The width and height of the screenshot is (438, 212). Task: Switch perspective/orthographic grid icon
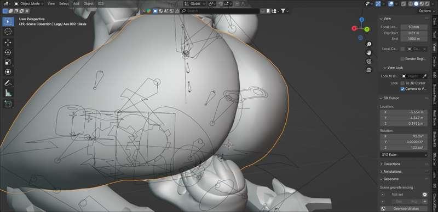[x=369, y=70]
